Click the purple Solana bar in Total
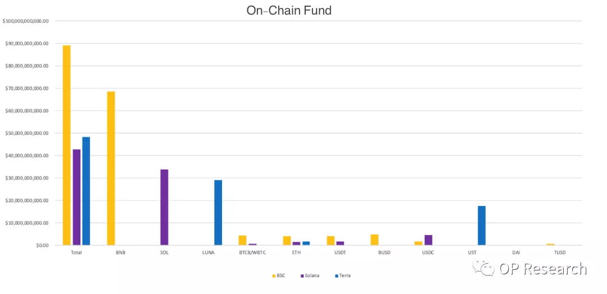 [76, 197]
